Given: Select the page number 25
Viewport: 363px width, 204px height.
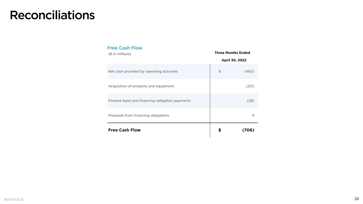Looking at the screenshot, I should point(357,199).
